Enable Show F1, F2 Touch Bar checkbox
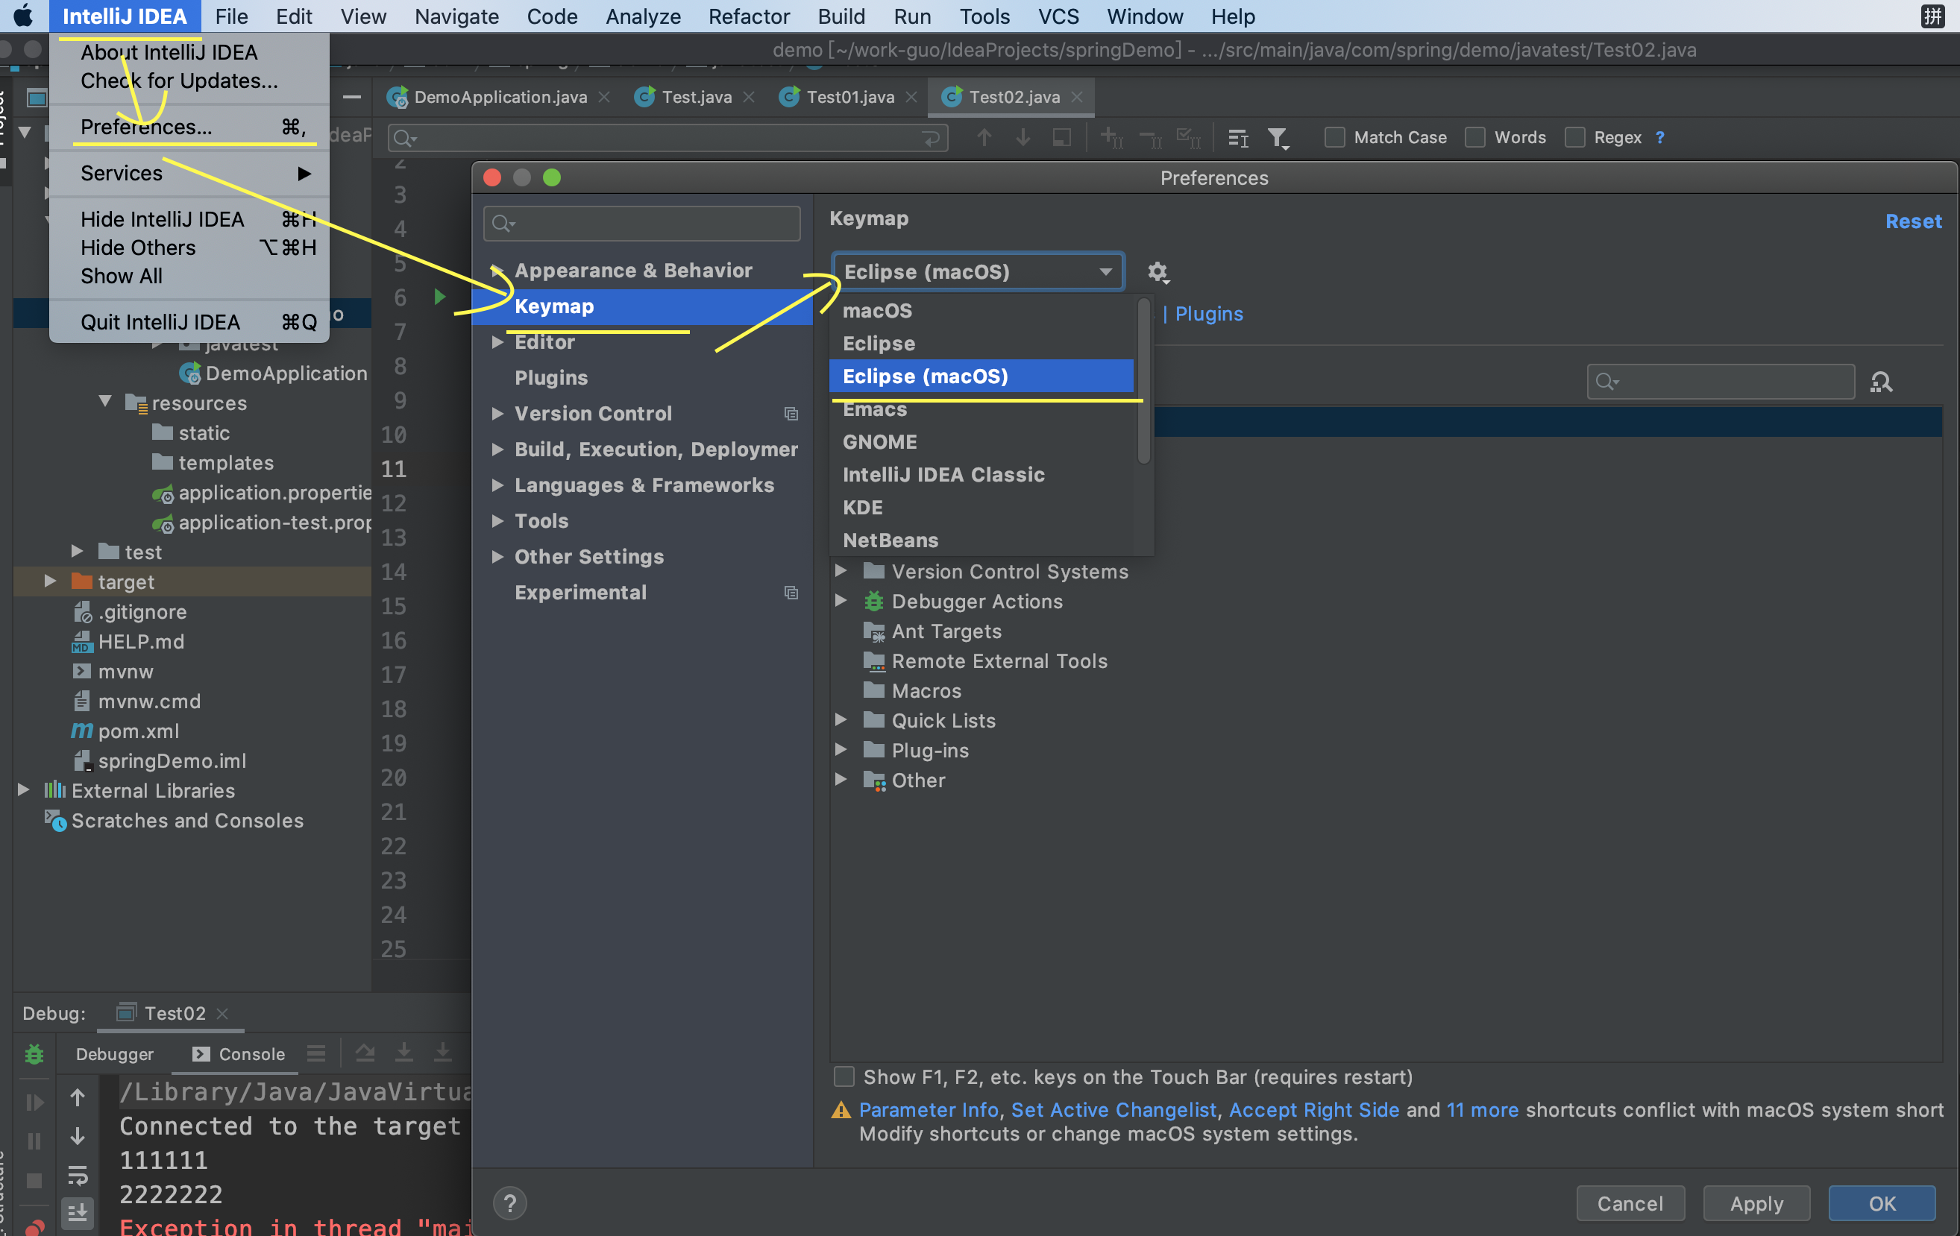 [x=844, y=1076]
